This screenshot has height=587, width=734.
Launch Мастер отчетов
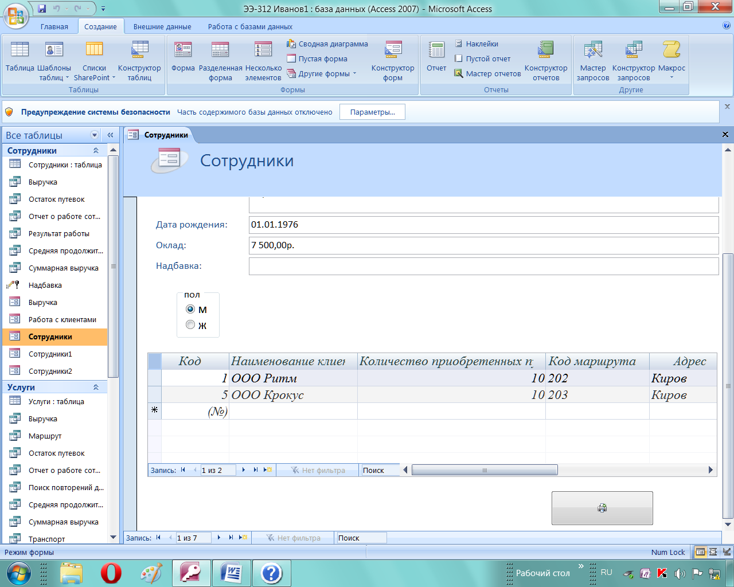point(487,74)
